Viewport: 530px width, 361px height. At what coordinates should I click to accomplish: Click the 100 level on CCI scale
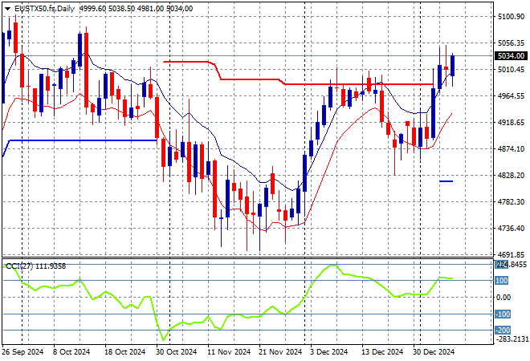(x=502, y=281)
